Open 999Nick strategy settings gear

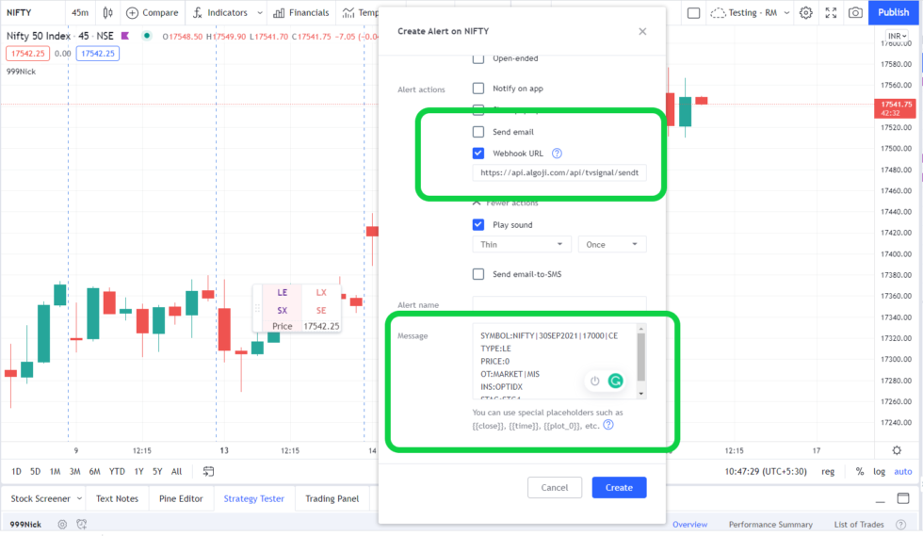62,524
